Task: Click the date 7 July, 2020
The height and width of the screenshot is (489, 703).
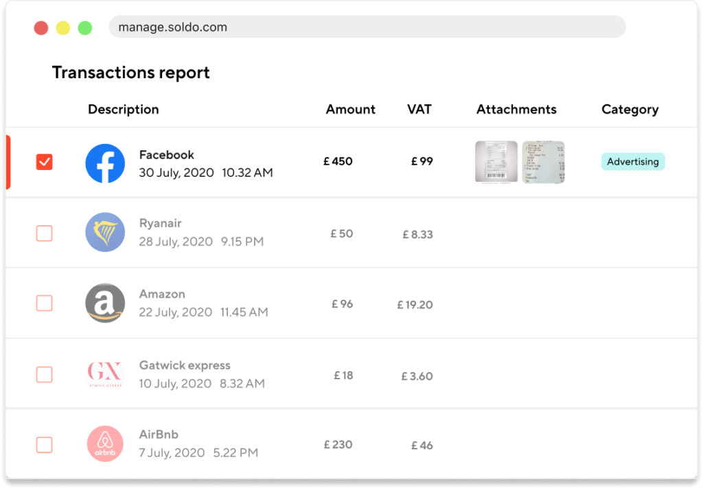Action: click(x=172, y=453)
